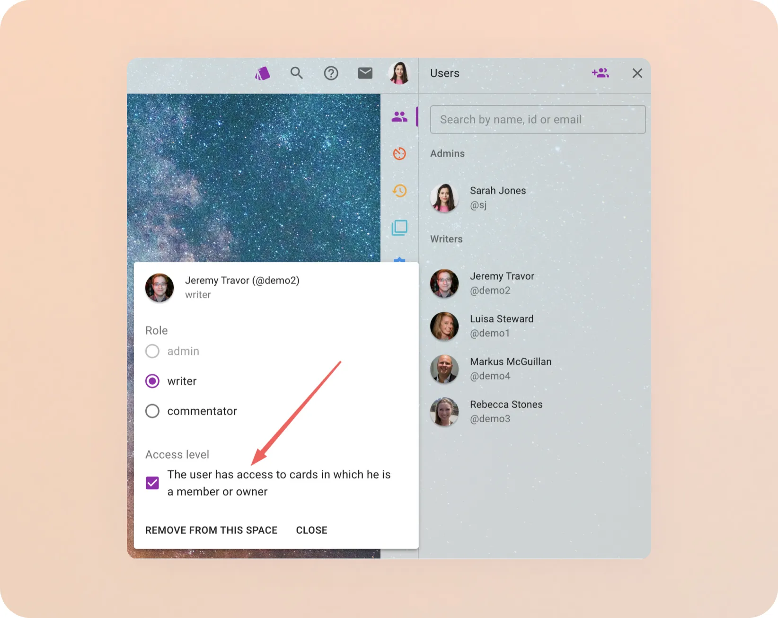Select the admin role radio button
The image size is (778, 618).
[152, 351]
